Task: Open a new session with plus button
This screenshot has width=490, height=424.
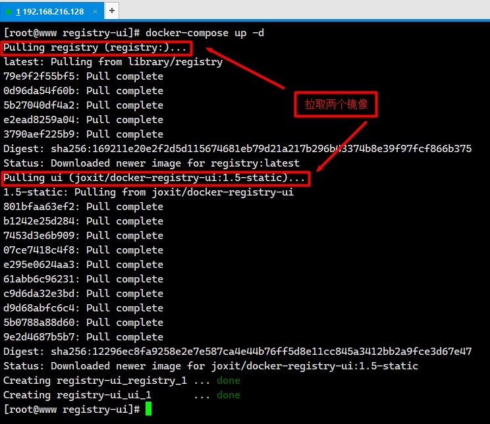Action: click(111, 11)
